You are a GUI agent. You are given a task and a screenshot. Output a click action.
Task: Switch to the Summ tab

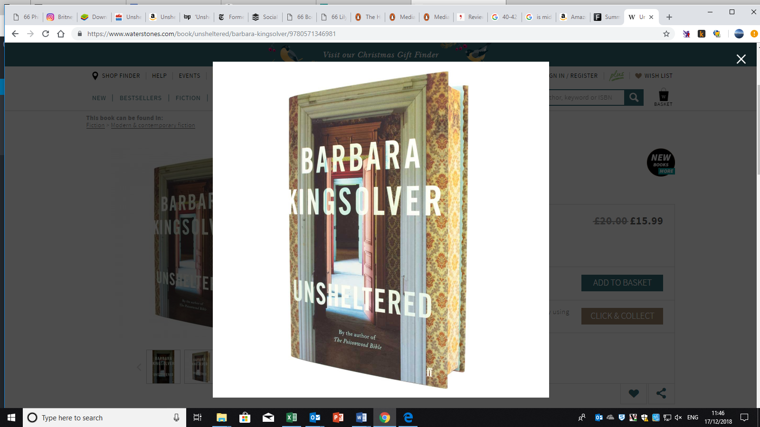[607, 17]
